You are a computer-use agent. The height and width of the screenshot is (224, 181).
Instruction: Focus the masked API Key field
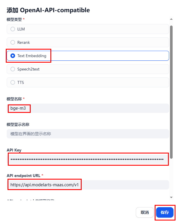(88, 159)
